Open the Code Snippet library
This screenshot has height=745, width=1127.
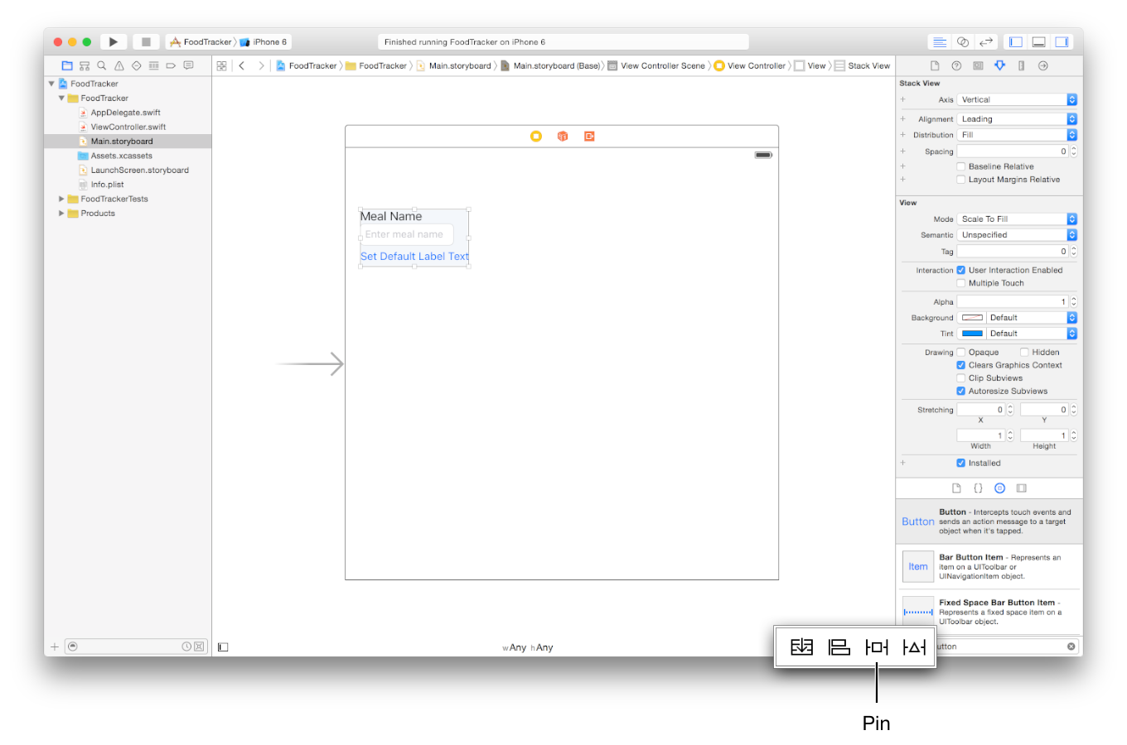pyautogui.click(x=978, y=488)
